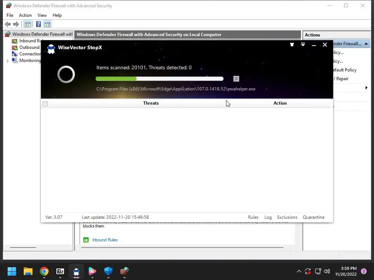Toggle Show/Hide Console Tree toolbar icon
The width and height of the screenshot is (374, 280).
coord(28,24)
